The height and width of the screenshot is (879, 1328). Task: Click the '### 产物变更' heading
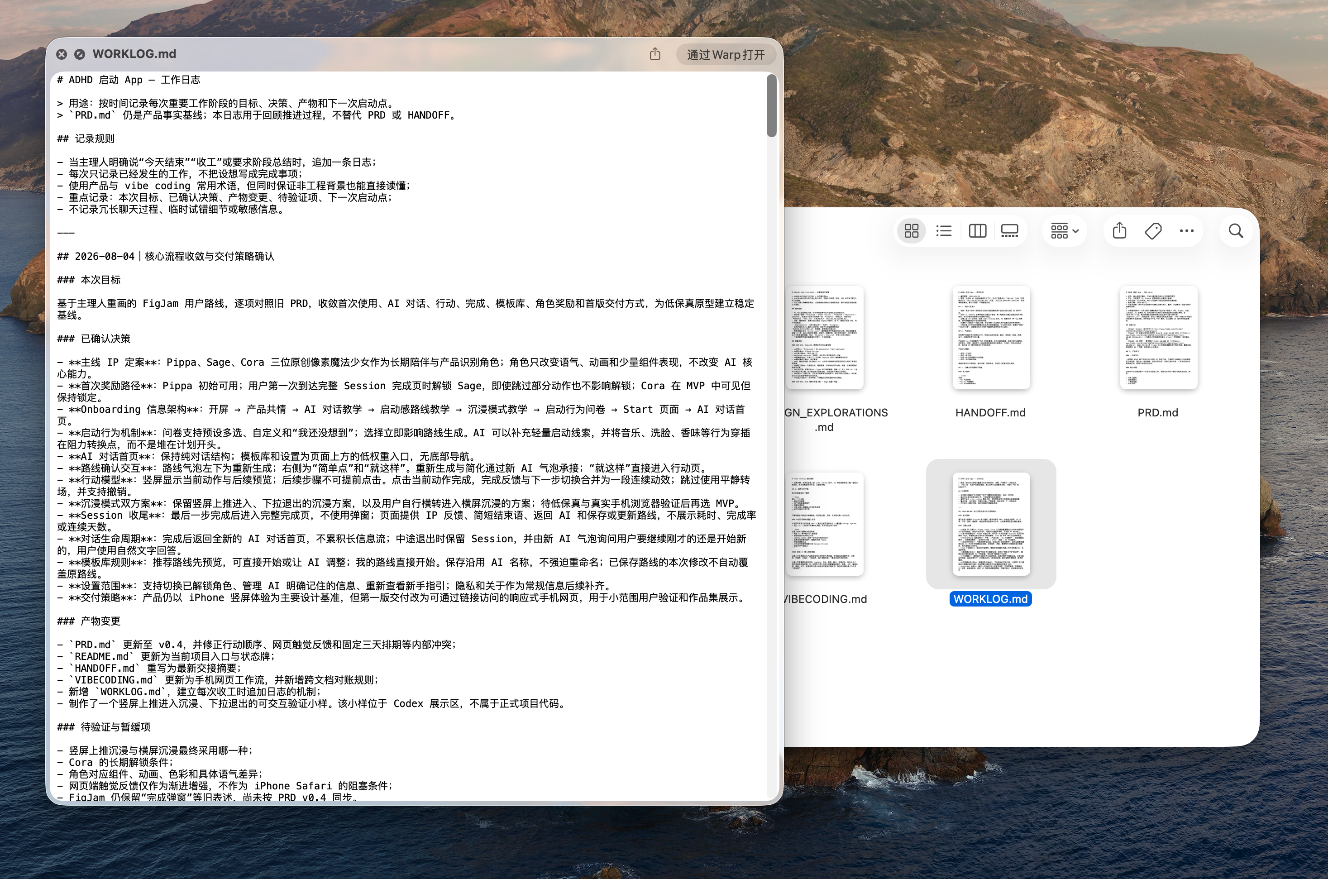[x=89, y=621]
